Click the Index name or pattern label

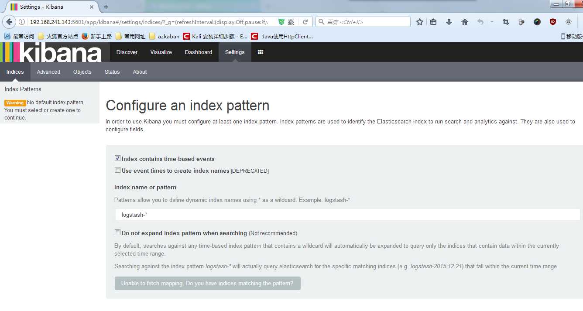(x=145, y=187)
